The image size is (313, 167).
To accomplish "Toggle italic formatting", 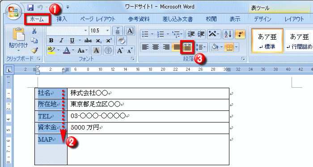I will pyautogui.click(x=61, y=41).
